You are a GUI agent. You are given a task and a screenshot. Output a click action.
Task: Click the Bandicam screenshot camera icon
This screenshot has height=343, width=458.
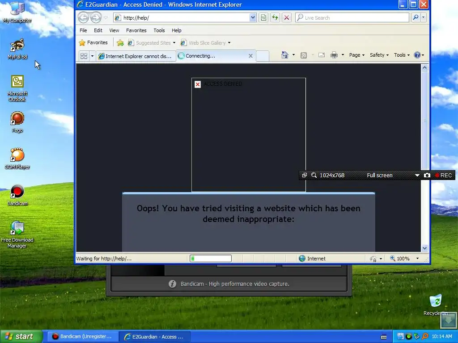pyautogui.click(x=427, y=175)
